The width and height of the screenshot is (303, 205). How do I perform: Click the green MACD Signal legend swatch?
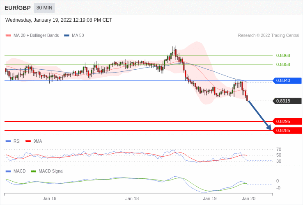33,171
